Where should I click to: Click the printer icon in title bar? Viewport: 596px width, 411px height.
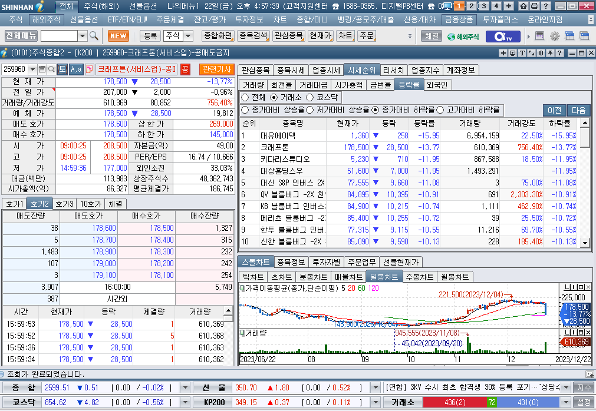tap(535, 6)
